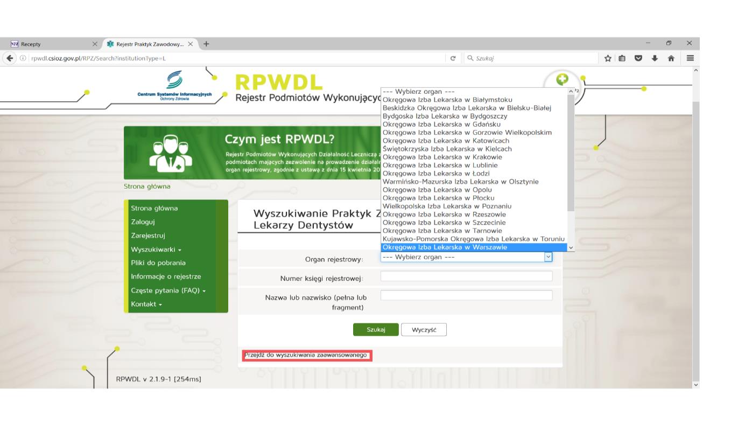The width and height of the screenshot is (745, 423).
Task: Go to the browser home page icon
Action: click(672, 58)
